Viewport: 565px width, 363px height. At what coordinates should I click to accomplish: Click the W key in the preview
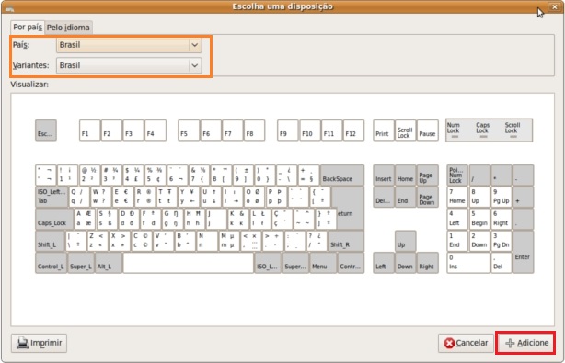tap(101, 198)
